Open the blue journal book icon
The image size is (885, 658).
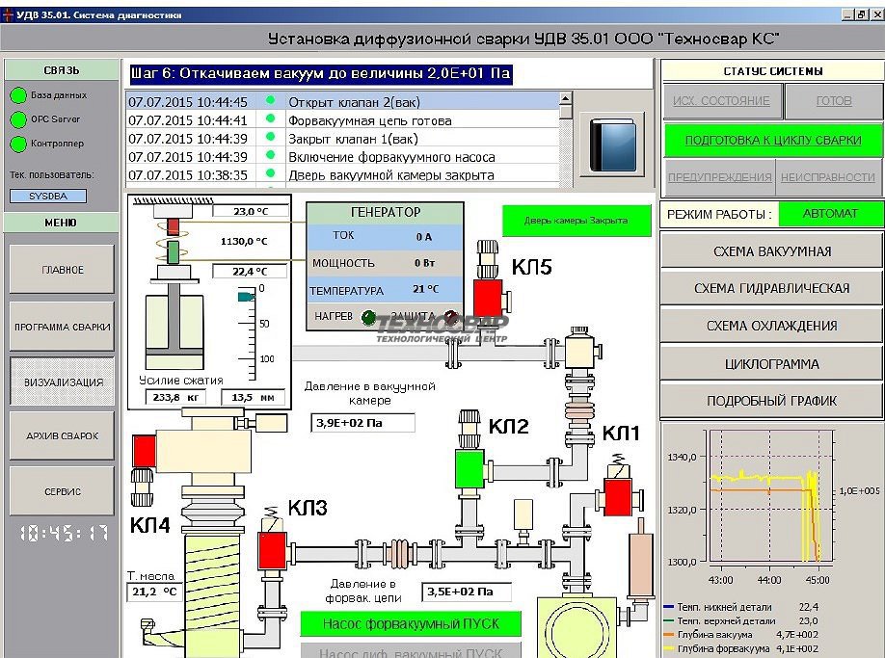[613, 145]
